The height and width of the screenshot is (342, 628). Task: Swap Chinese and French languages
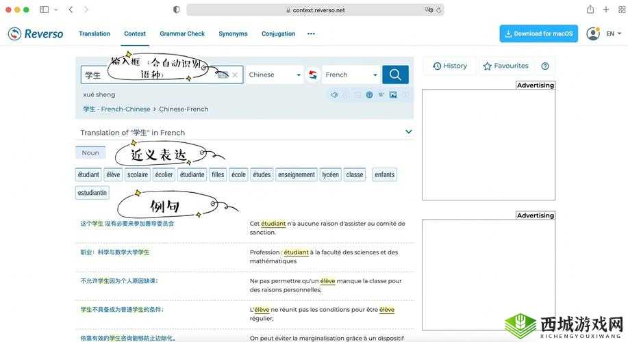coord(313,75)
